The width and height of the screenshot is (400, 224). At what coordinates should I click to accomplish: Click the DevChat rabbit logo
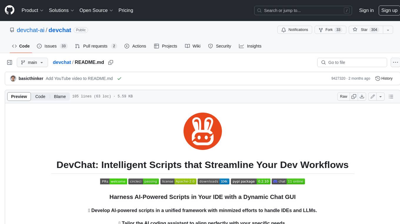tap(202, 132)
